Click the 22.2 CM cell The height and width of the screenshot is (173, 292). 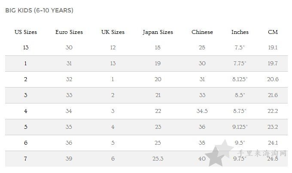click(x=273, y=111)
